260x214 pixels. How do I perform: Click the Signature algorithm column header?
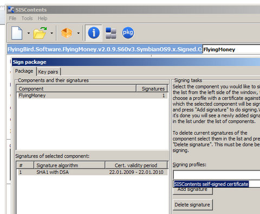[69, 165]
